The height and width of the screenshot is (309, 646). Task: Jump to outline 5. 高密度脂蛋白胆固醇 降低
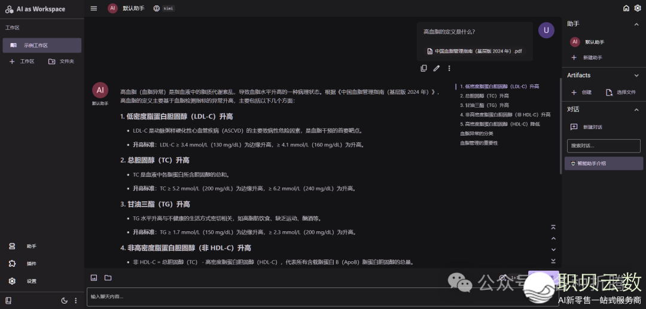[x=499, y=124]
